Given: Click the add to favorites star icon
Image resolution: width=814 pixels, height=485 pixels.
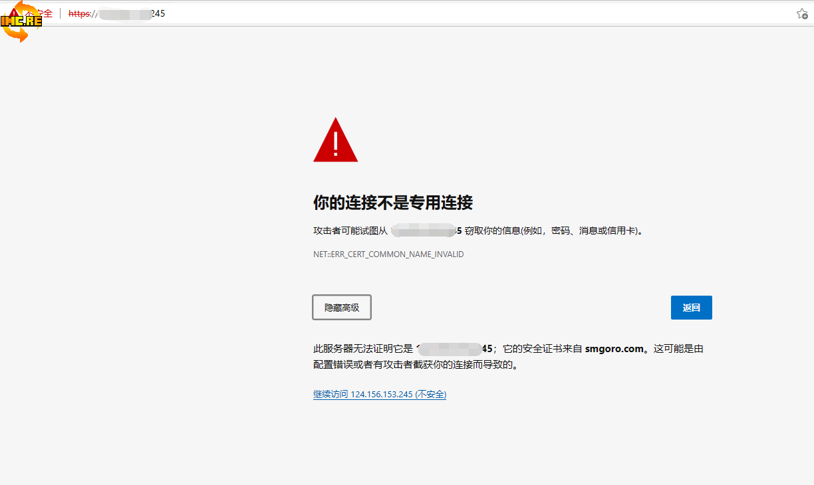Looking at the screenshot, I should [x=802, y=13].
